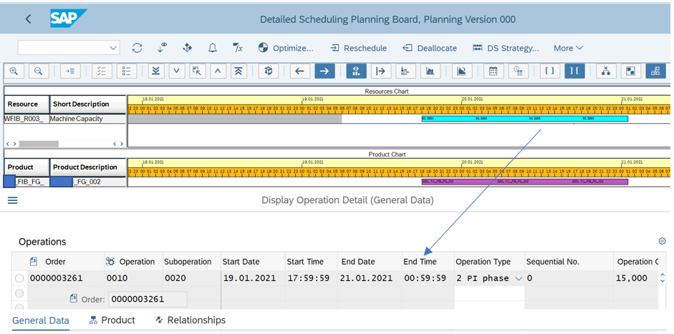Click the deselect-all list icon

click(127, 72)
